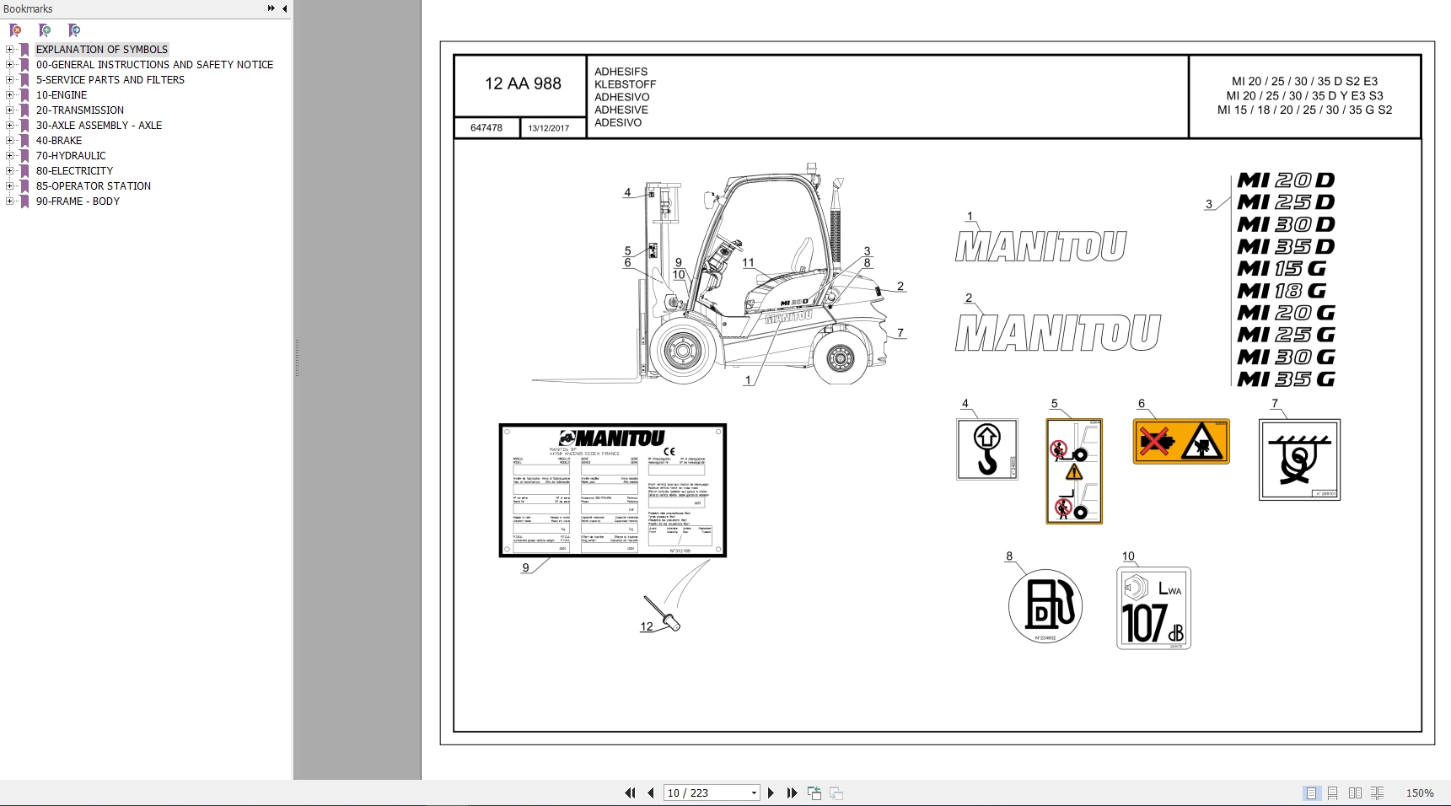Screen dimensions: 1451x806
Task: Open the page number dropdown showing 10 / 223
Action: [x=754, y=793]
